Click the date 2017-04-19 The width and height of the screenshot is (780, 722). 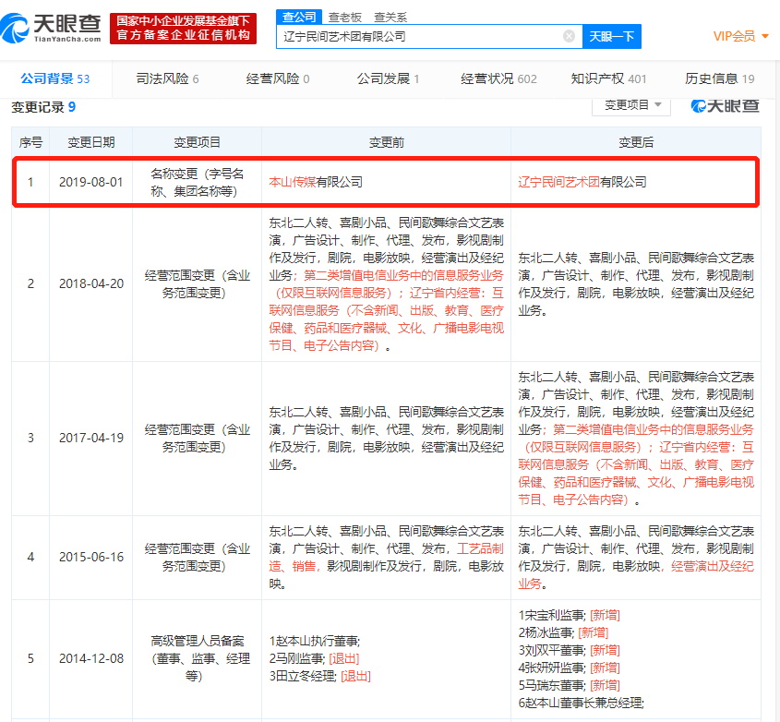(91, 438)
